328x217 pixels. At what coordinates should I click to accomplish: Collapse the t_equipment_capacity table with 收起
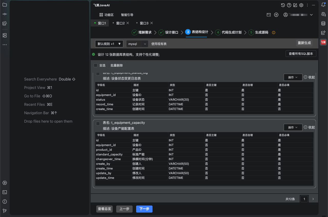pos(309,127)
